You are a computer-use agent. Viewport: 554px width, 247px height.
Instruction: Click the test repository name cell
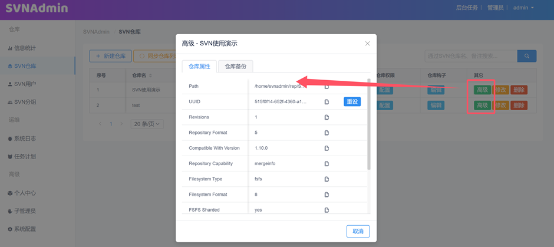tap(136, 106)
